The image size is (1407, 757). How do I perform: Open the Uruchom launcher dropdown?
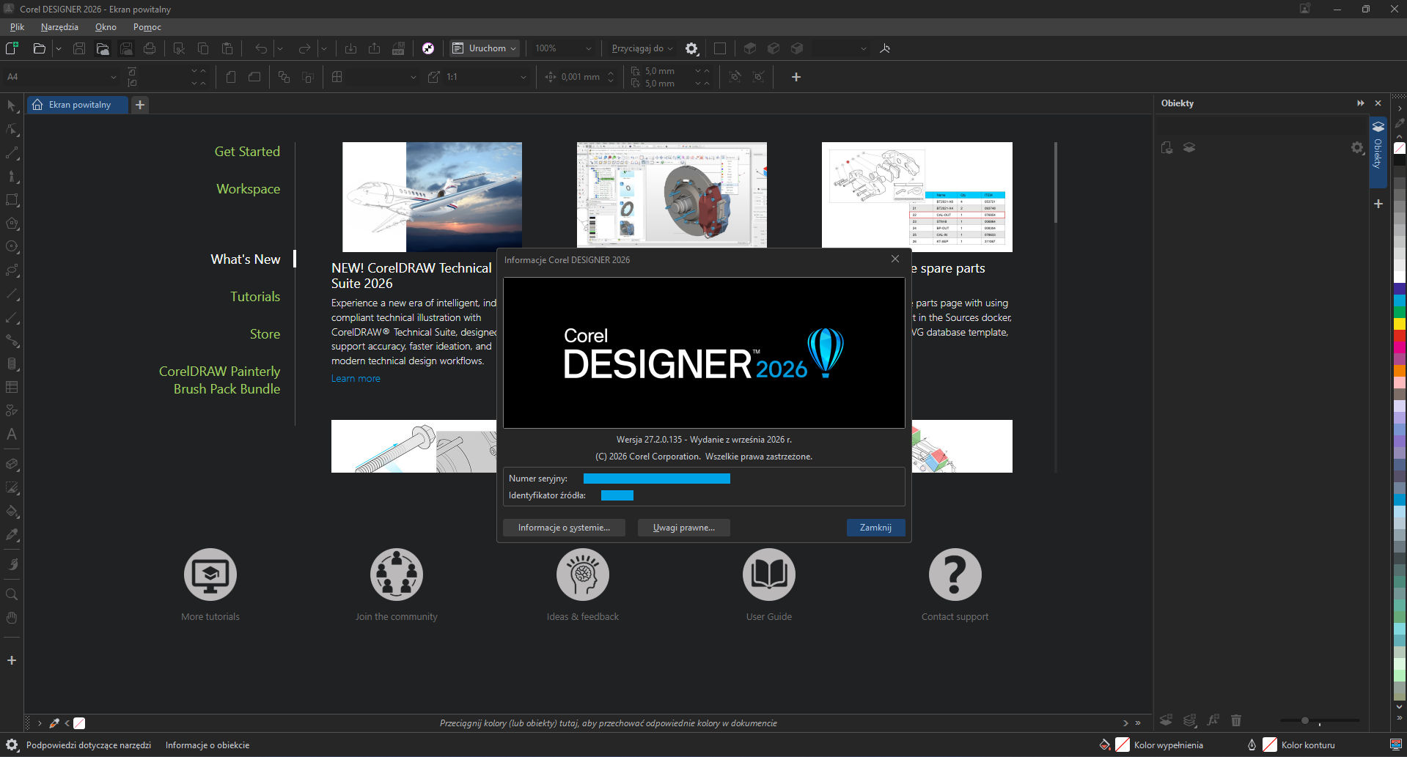click(485, 48)
